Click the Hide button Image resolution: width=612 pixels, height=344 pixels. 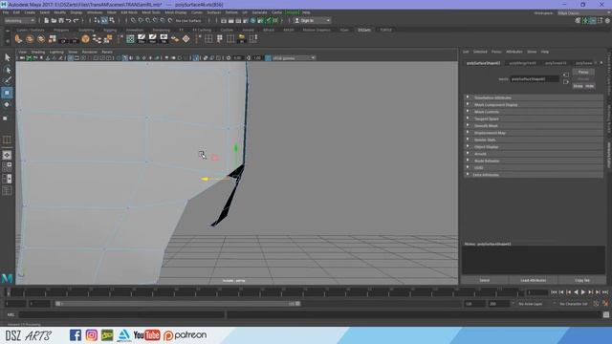[x=589, y=86]
